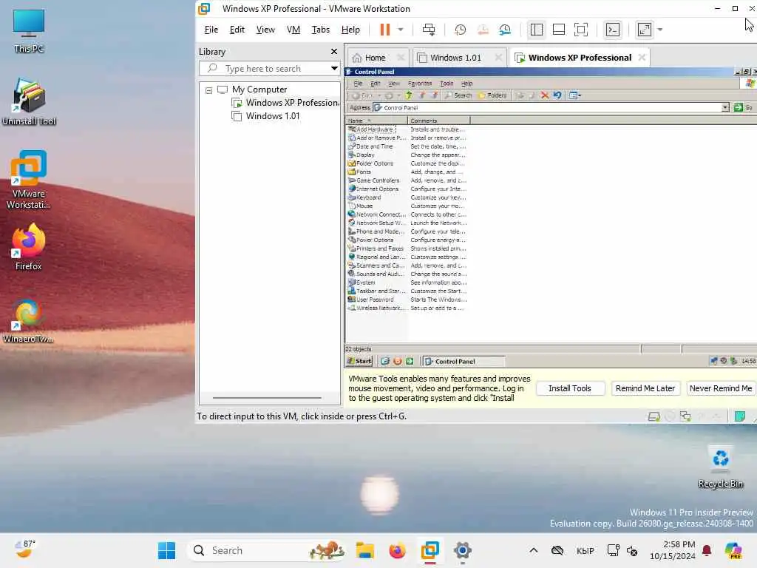Pause the virtual machine
Viewport: 757px width, 568px height.
click(x=384, y=30)
